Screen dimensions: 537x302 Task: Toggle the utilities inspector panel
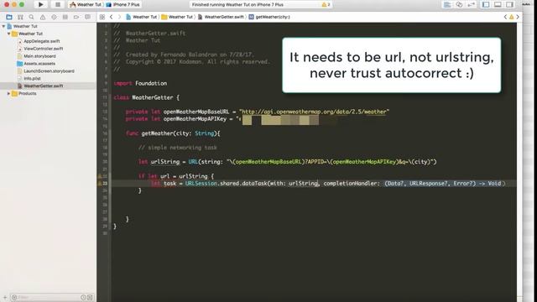point(509,4)
